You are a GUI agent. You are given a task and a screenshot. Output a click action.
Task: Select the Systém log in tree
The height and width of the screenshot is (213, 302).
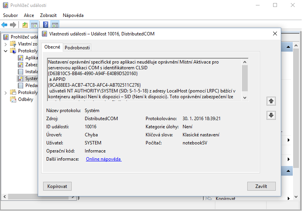tap(31, 79)
